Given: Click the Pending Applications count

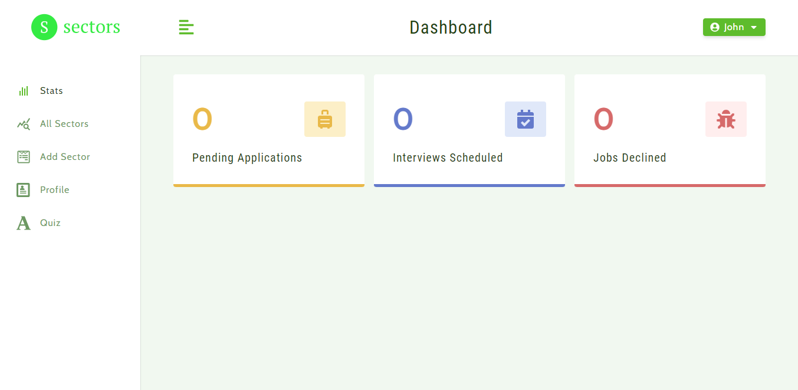Looking at the screenshot, I should (202, 119).
